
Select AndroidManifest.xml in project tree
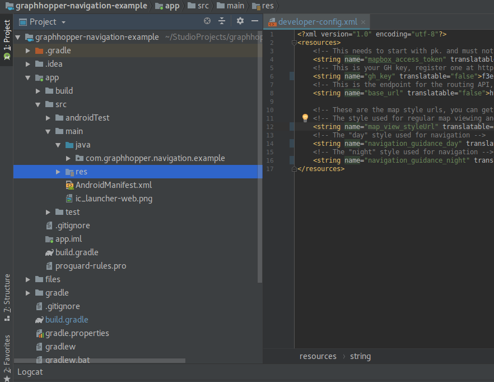(113, 185)
